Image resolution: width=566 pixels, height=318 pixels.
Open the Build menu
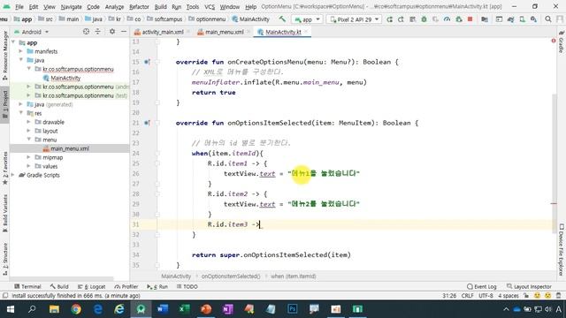coord(160,6)
